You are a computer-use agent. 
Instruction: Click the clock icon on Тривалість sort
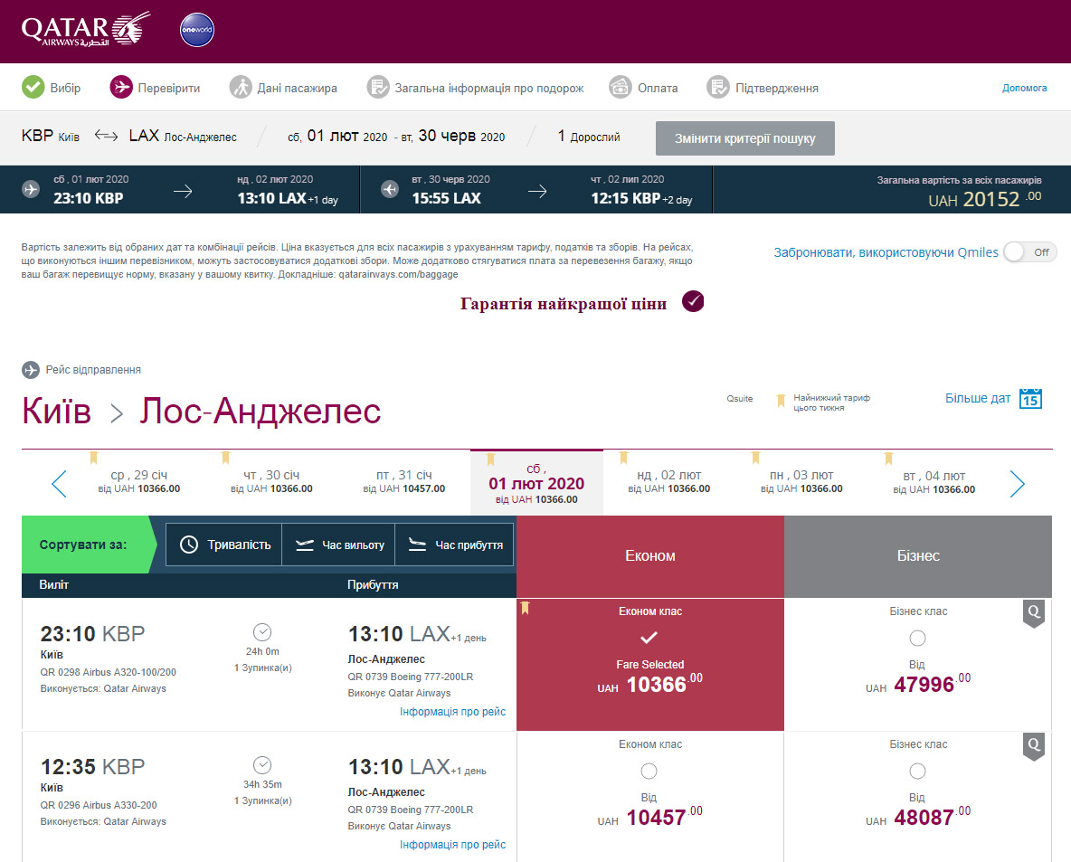188,545
